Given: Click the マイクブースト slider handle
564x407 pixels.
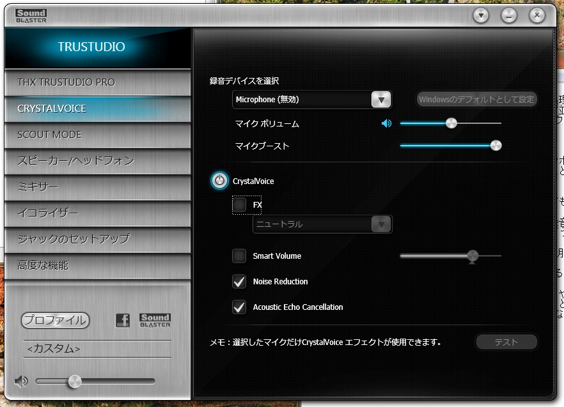Looking at the screenshot, I should pos(496,146).
